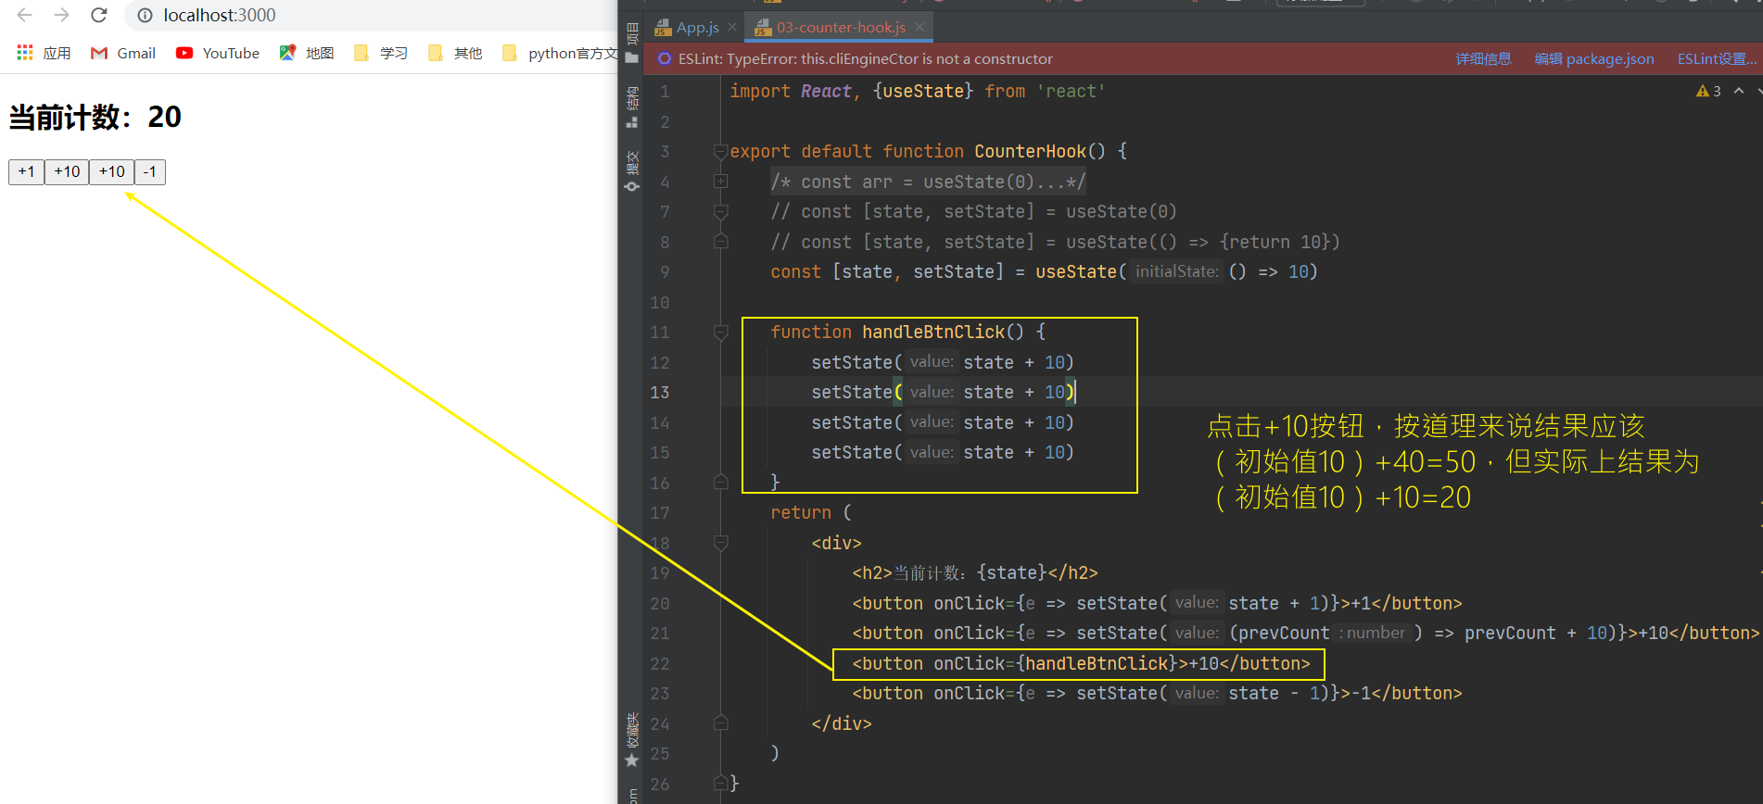Focus the localhost:3000 address field
This screenshot has height=804, width=1763.
[x=219, y=15]
